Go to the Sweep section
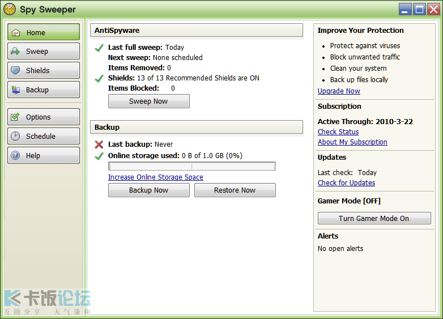This screenshot has height=319, width=443. pos(44,51)
